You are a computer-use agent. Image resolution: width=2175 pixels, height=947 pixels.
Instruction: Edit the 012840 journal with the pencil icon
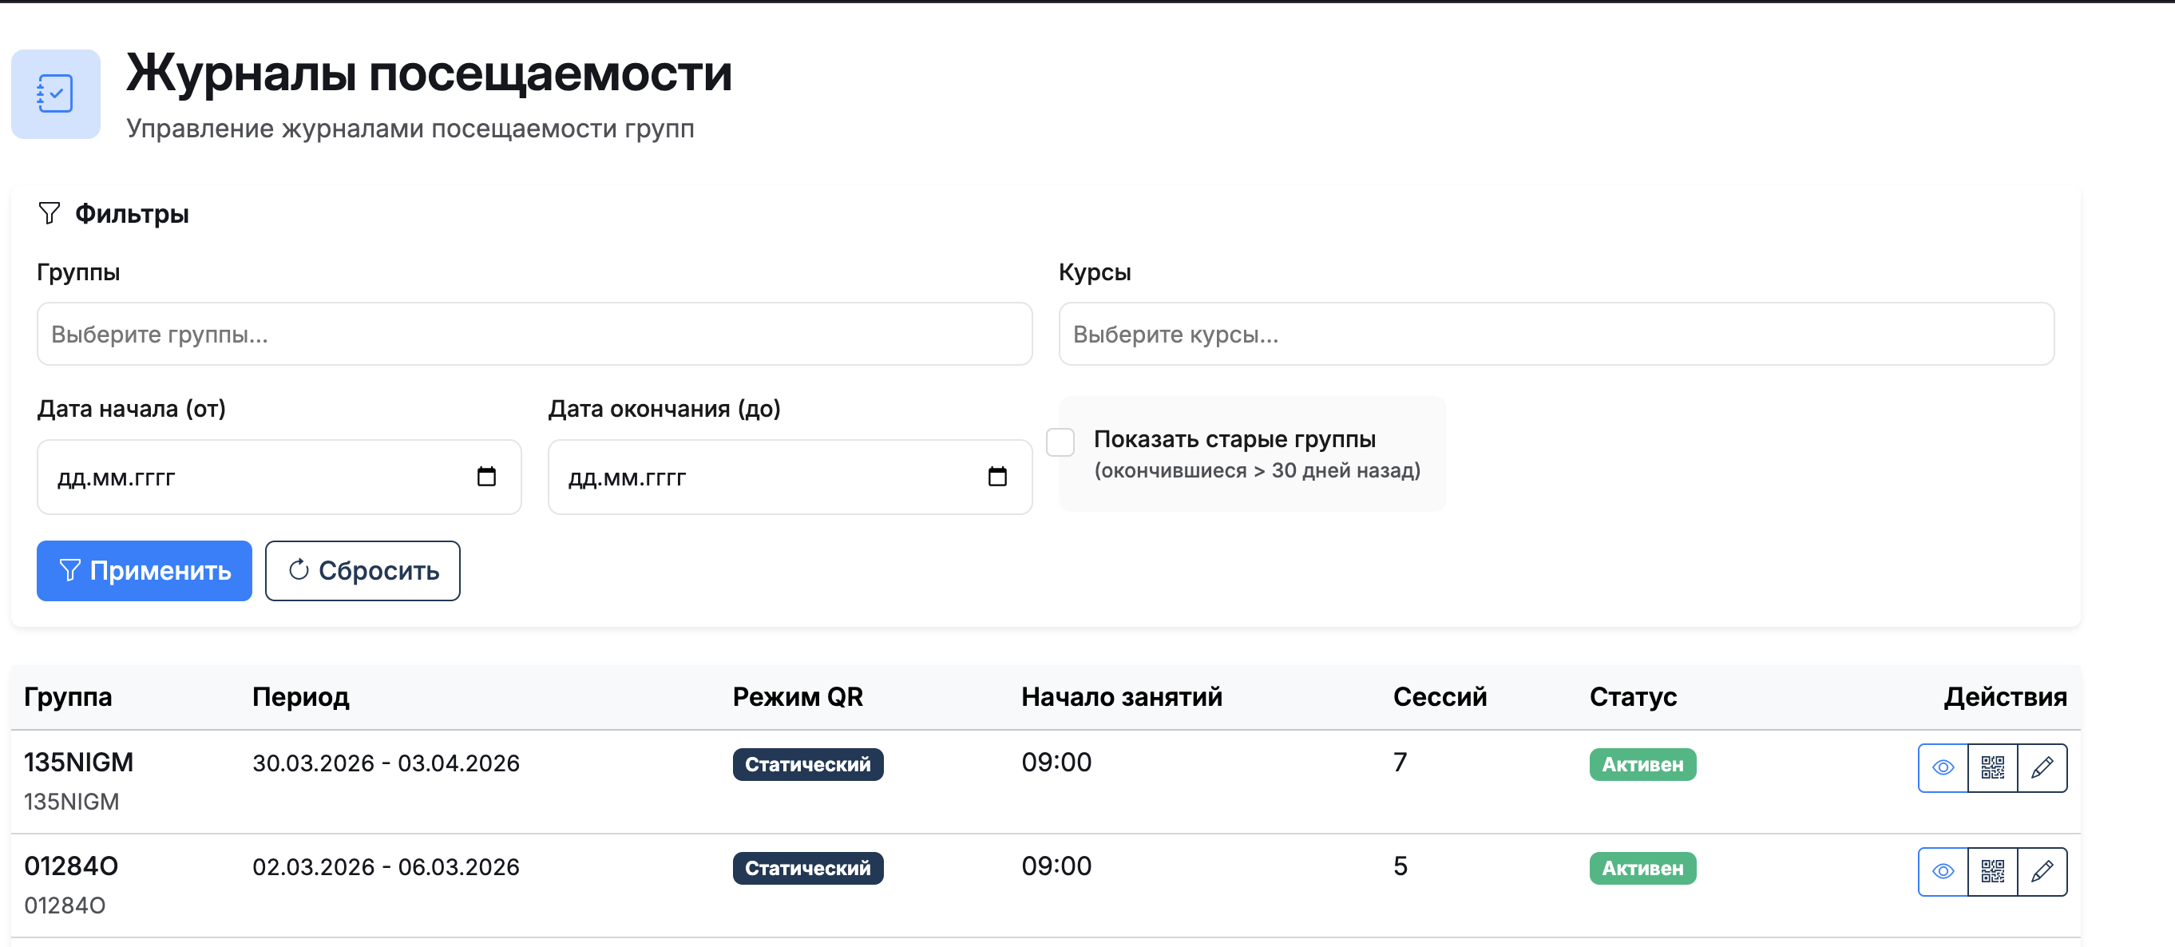2042,871
